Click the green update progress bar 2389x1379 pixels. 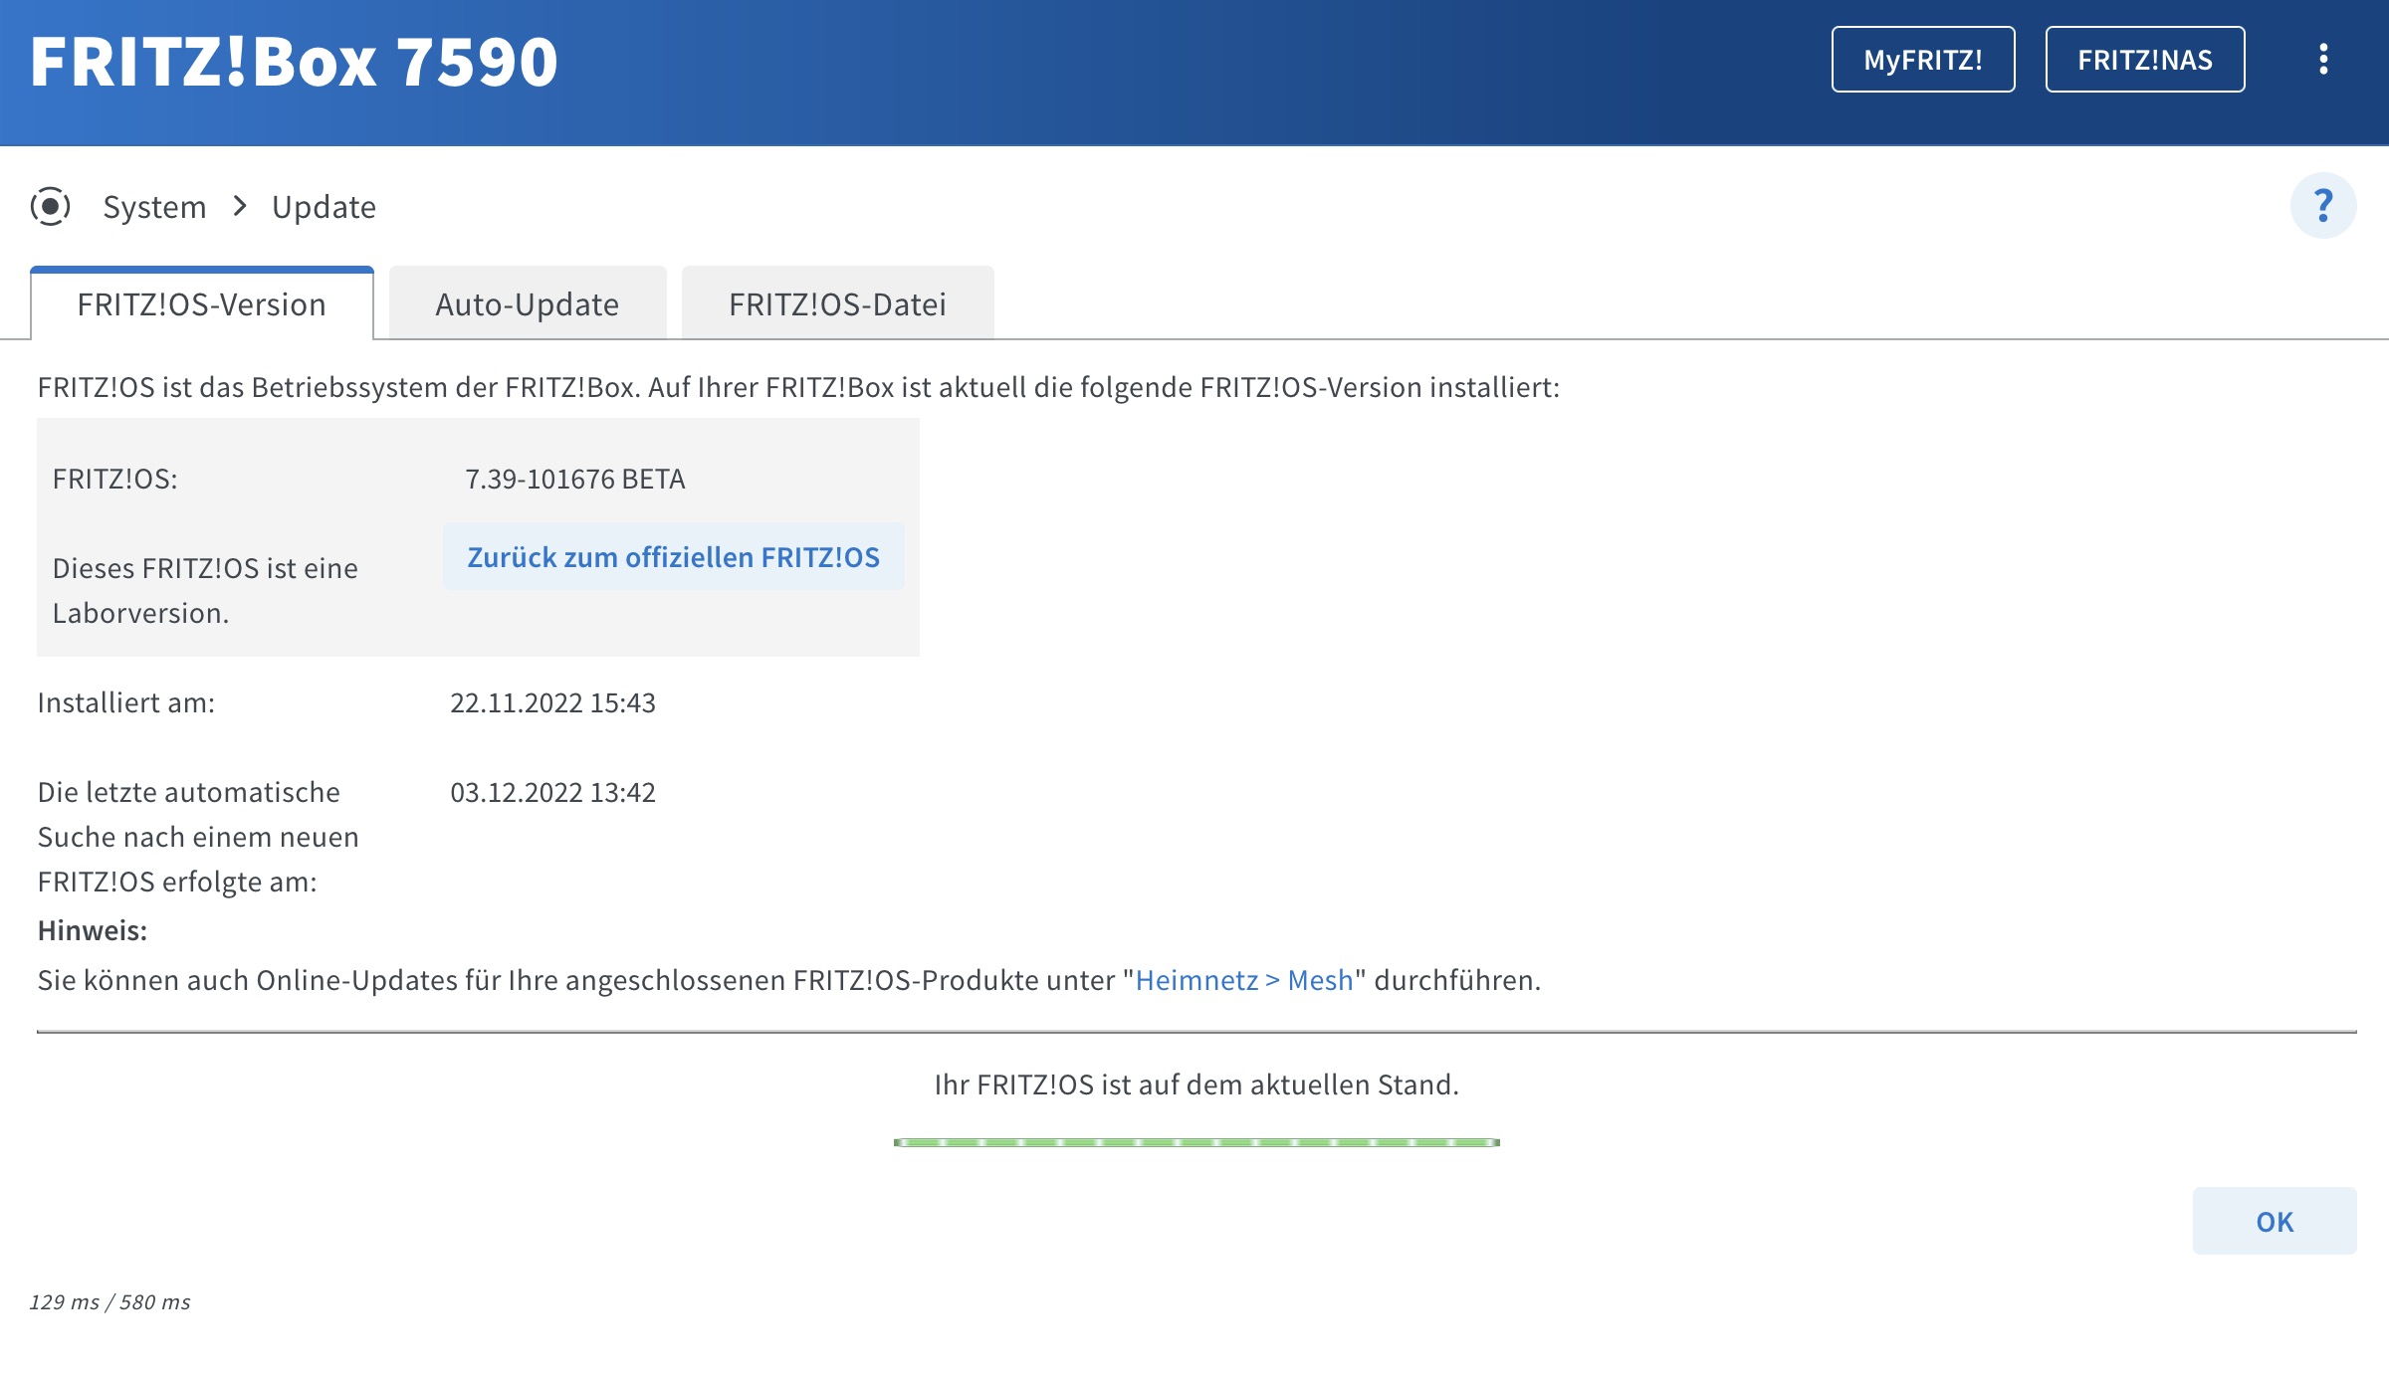pos(1196,1142)
